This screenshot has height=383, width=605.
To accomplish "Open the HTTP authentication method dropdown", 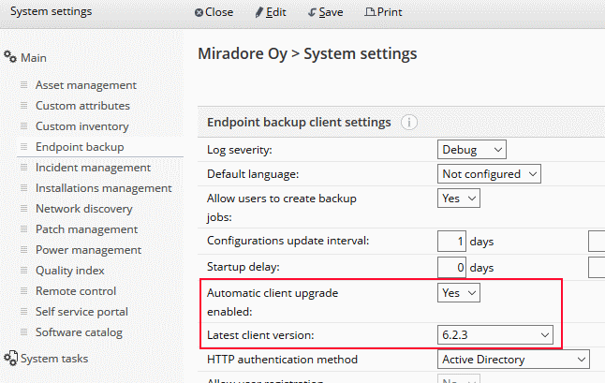I will pyautogui.click(x=513, y=359).
